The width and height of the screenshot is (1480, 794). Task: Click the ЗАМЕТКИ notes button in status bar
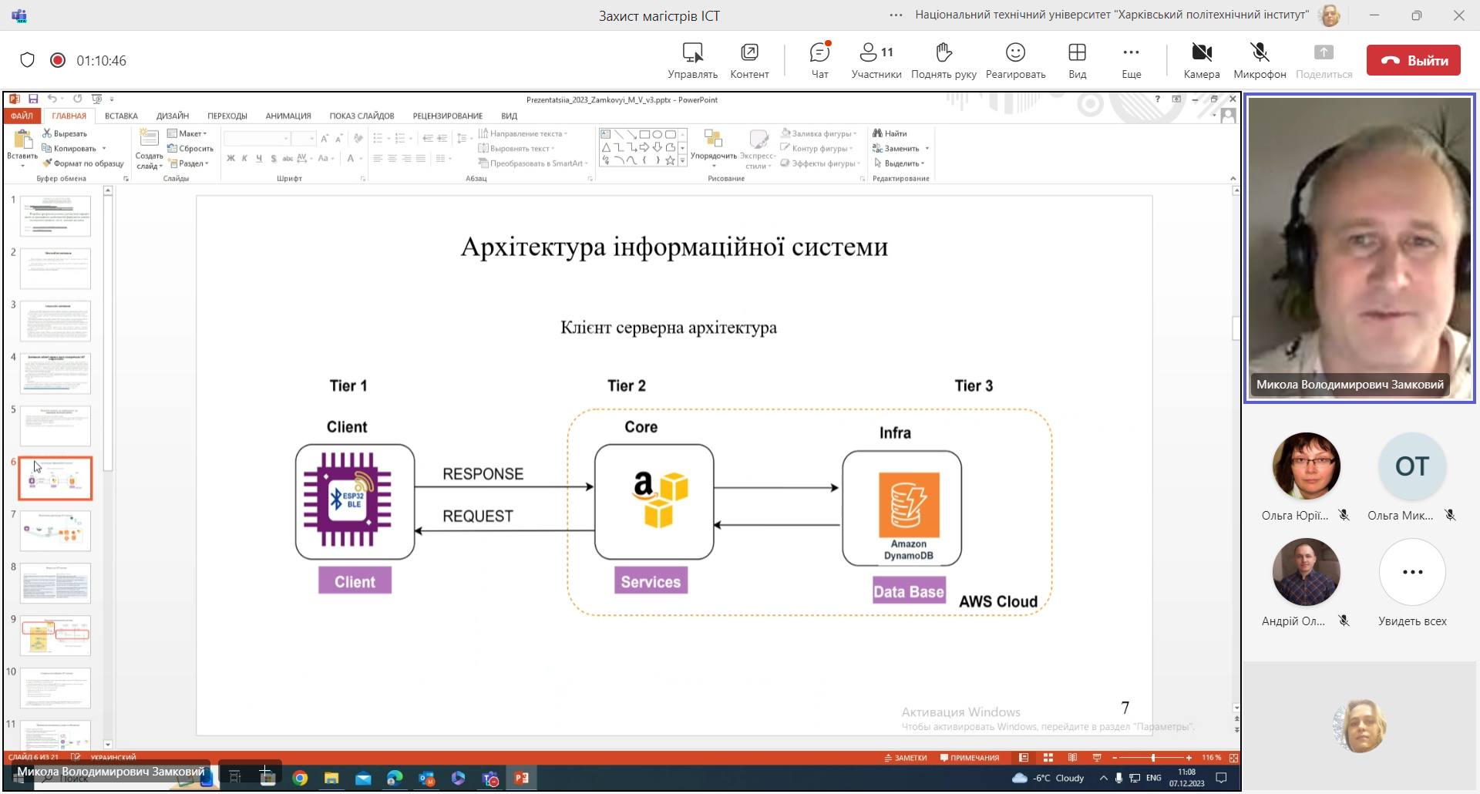(906, 758)
